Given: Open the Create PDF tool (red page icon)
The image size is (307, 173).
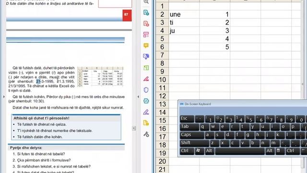Looking at the screenshot, I should click(146, 24).
